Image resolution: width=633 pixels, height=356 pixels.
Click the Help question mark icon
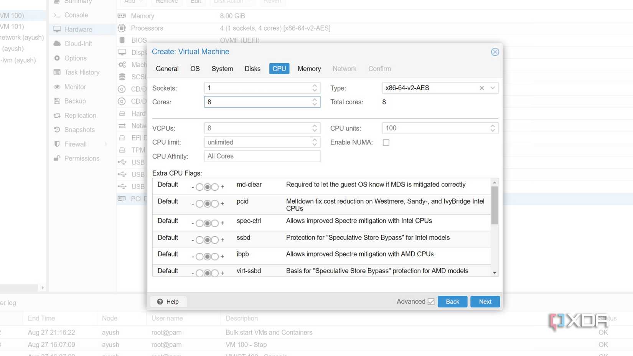[160, 302]
